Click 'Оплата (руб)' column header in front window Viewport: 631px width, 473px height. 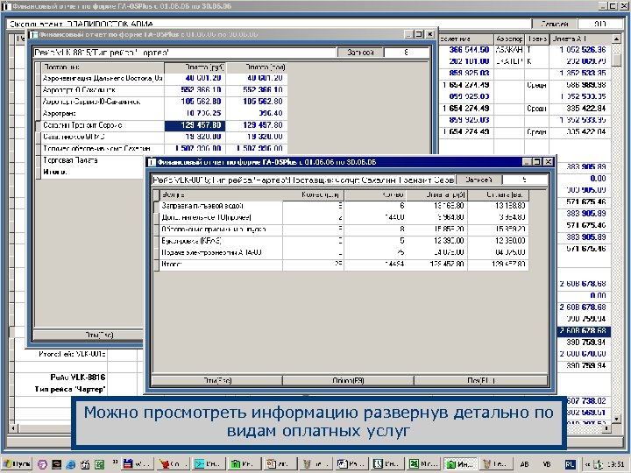click(x=436, y=195)
